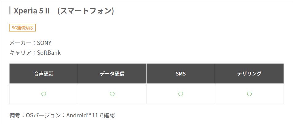Select the 音声通話 column header
Image resolution: width=294 pixels, height=125 pixels.
coord(44,74)
